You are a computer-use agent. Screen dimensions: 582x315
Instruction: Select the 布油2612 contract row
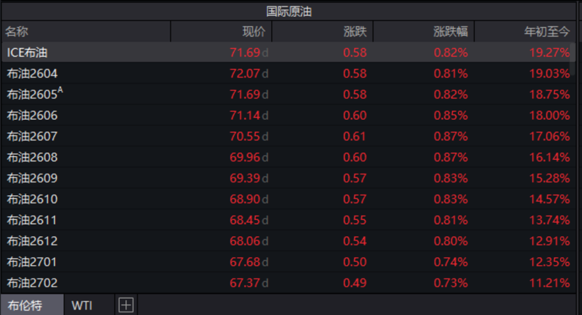pos(32,241)
